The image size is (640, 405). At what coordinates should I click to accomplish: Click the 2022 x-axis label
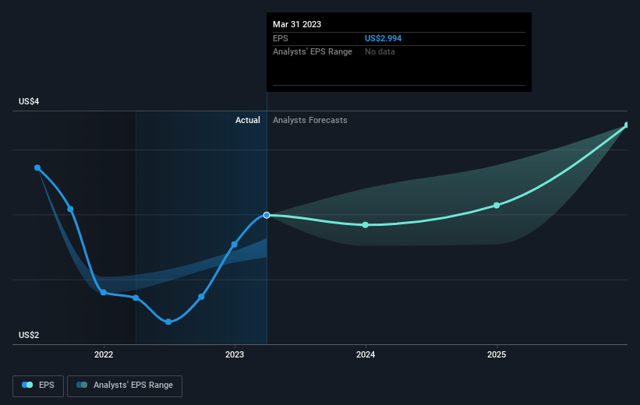click(x=104, y=354)
